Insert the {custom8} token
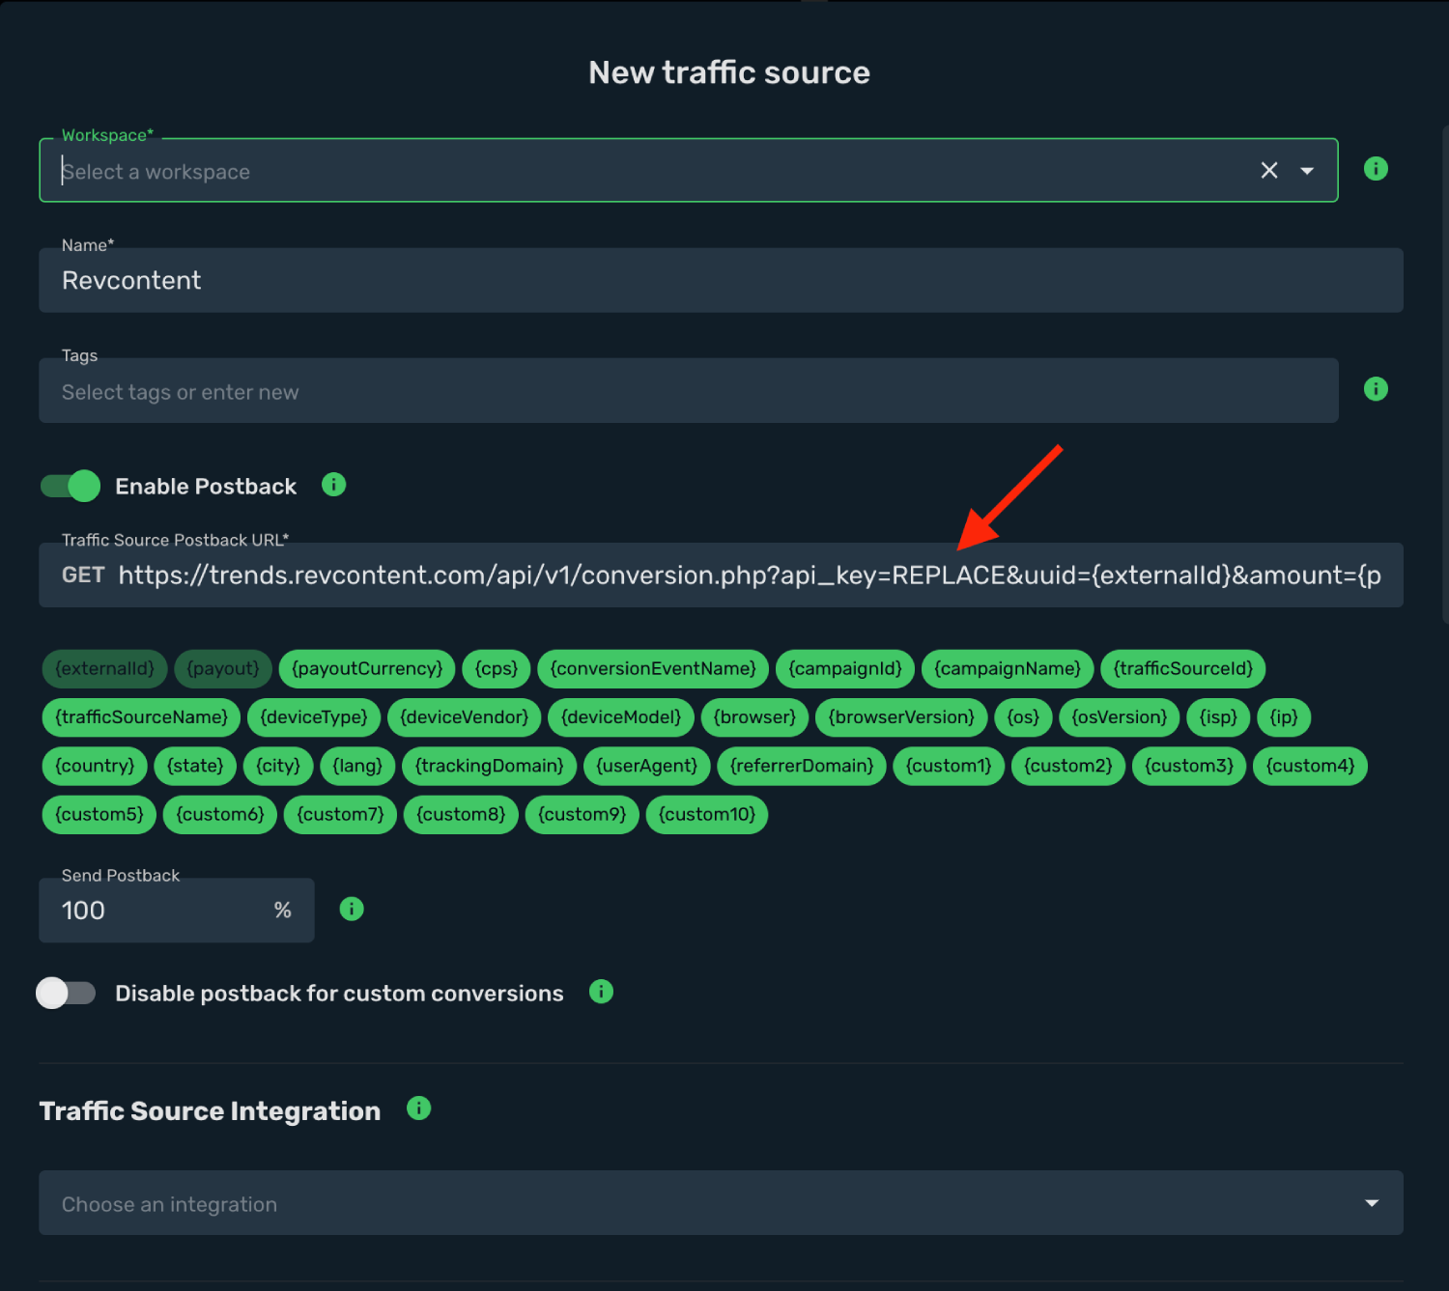1449x1291 pixels. click(x=461, y=814)
